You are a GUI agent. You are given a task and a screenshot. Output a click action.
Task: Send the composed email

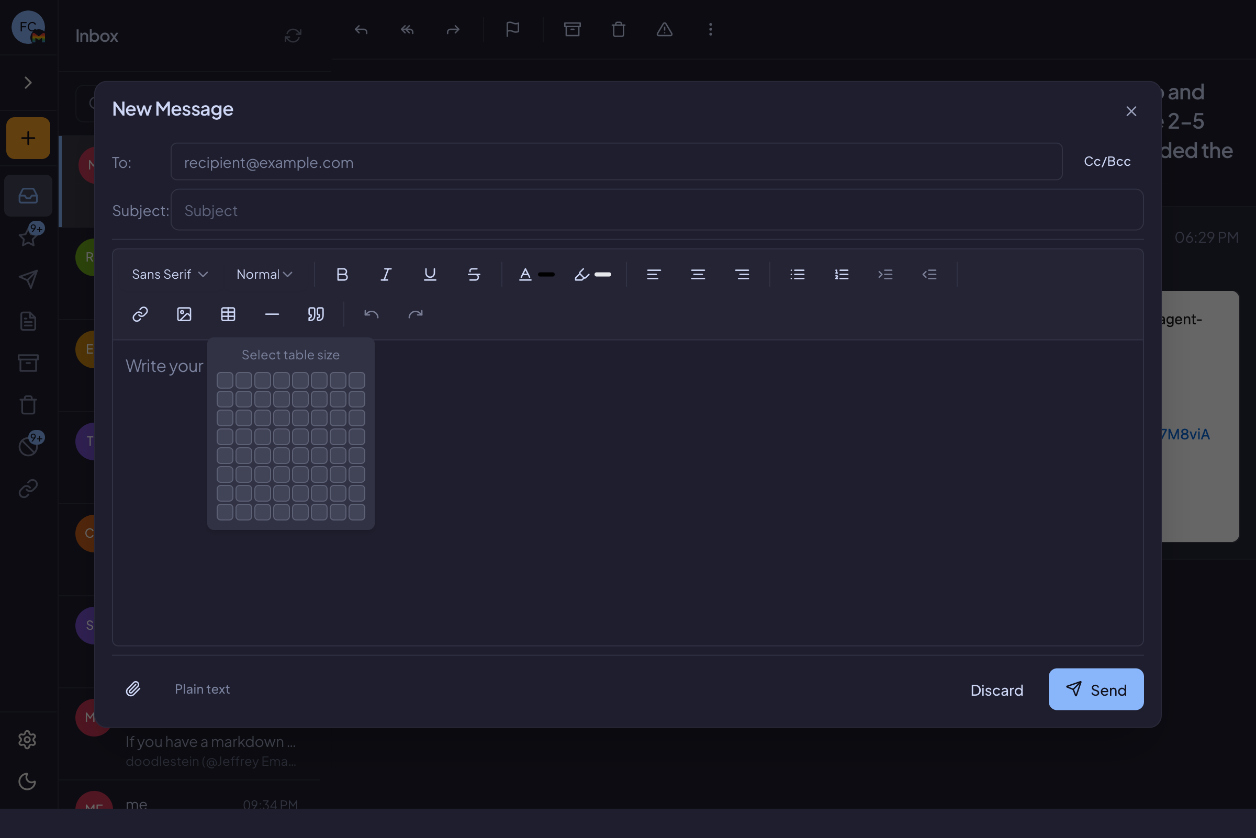point(1095,689)
